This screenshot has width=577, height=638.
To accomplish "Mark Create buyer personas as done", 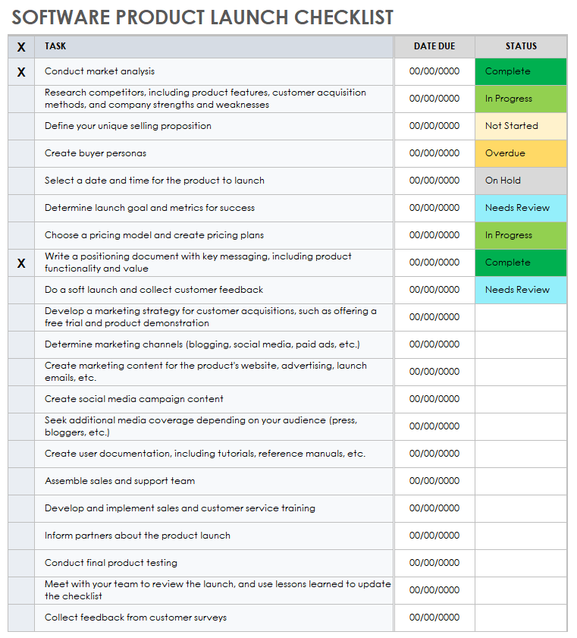I will (21, 153).
